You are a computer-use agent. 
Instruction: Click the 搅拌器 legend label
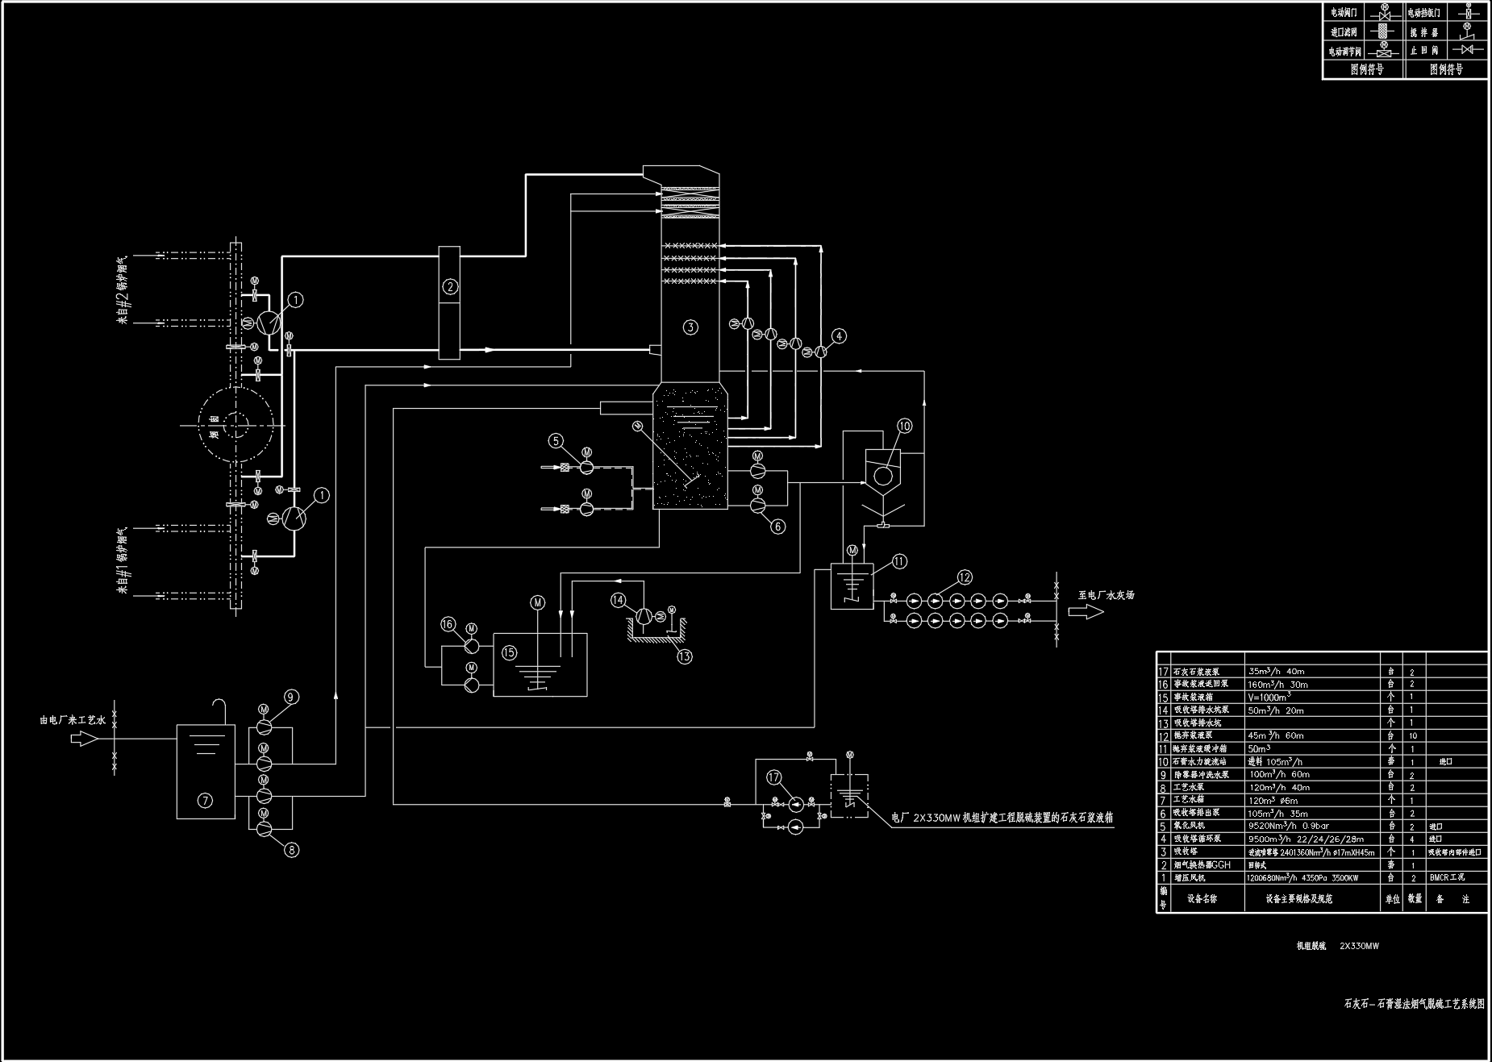[x=1424, y=32]
